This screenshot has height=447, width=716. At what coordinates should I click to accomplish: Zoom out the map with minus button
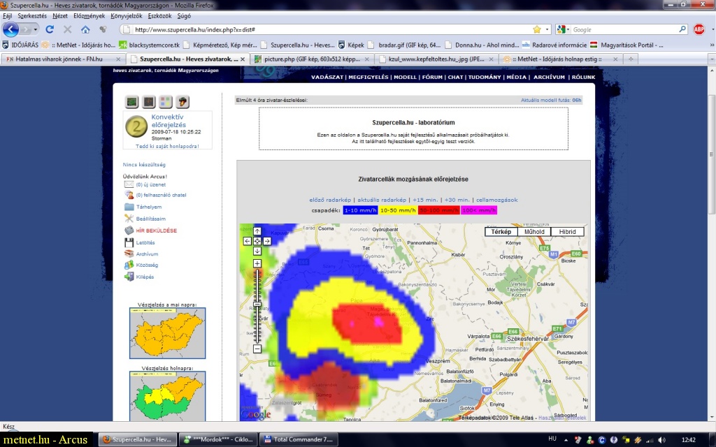pos(257,349)
